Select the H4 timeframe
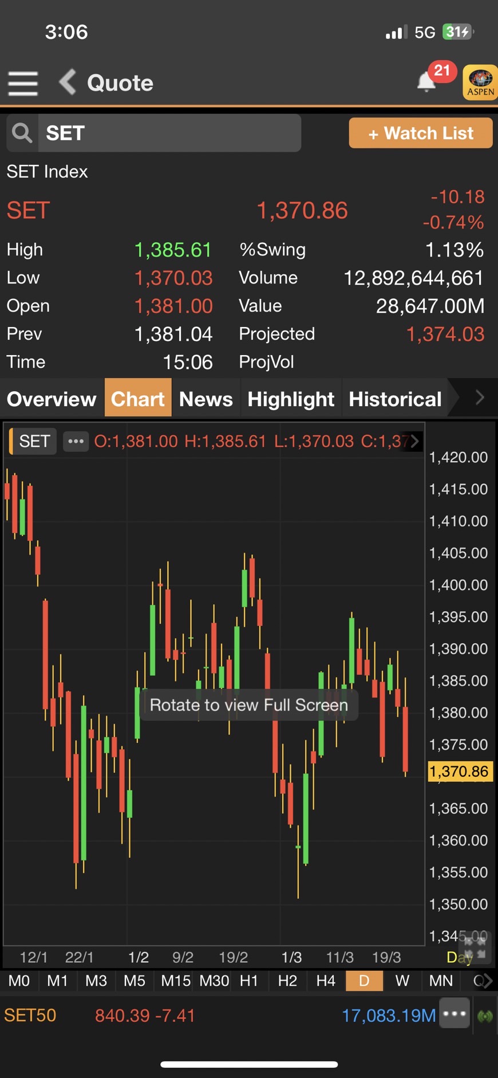This screenshot has width=498, height=1078. [x=326, y=981]
